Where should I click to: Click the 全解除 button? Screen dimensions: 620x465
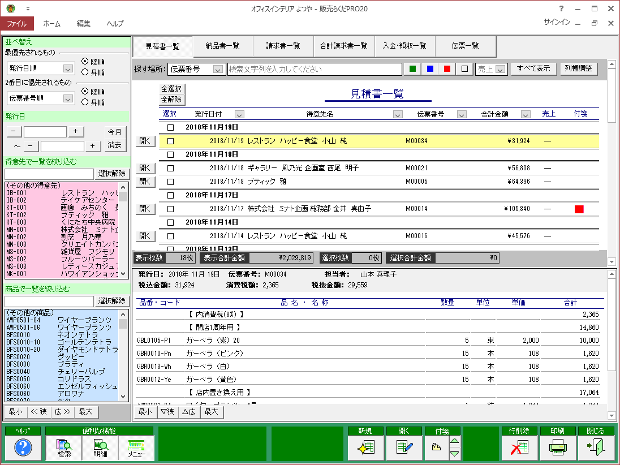point(171,99)
